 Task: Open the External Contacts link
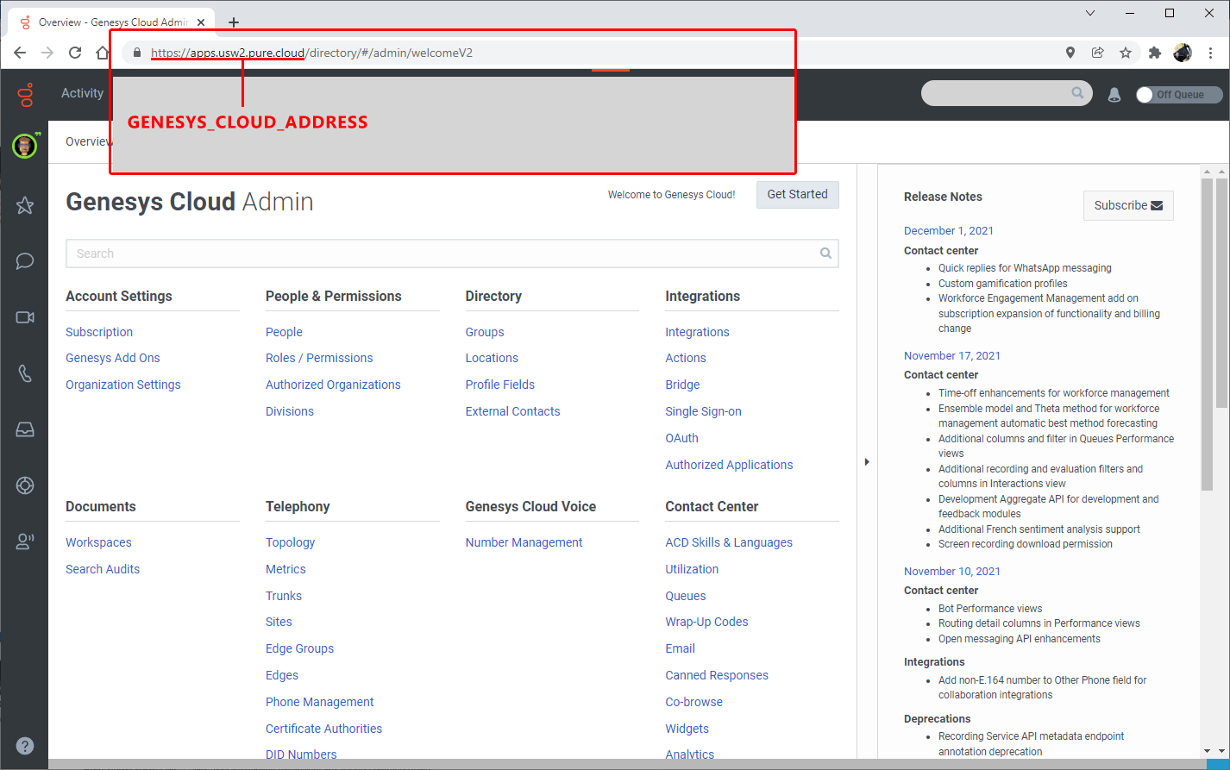click(512, 411)
